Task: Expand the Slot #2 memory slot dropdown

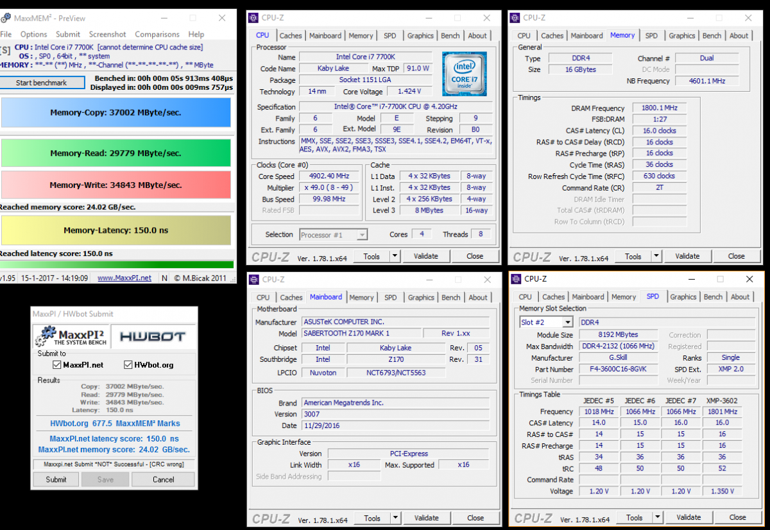Action: [568, 322]
